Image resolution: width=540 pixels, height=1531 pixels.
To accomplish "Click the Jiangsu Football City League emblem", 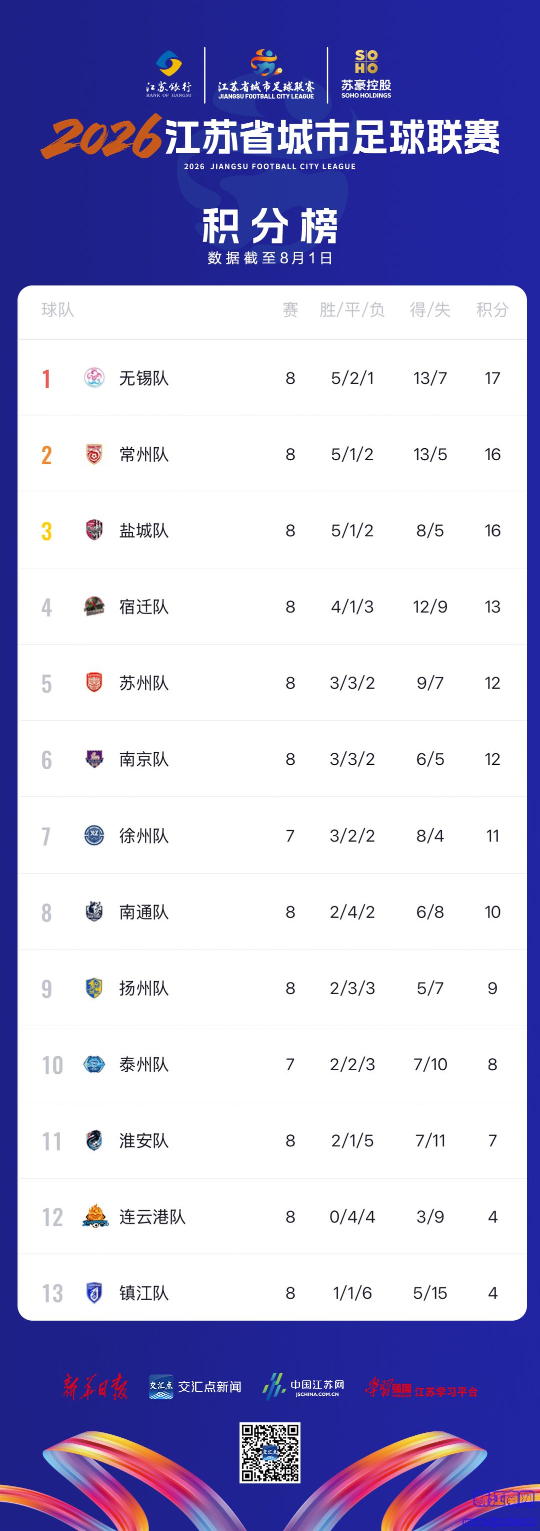I will tap(266, 74).
